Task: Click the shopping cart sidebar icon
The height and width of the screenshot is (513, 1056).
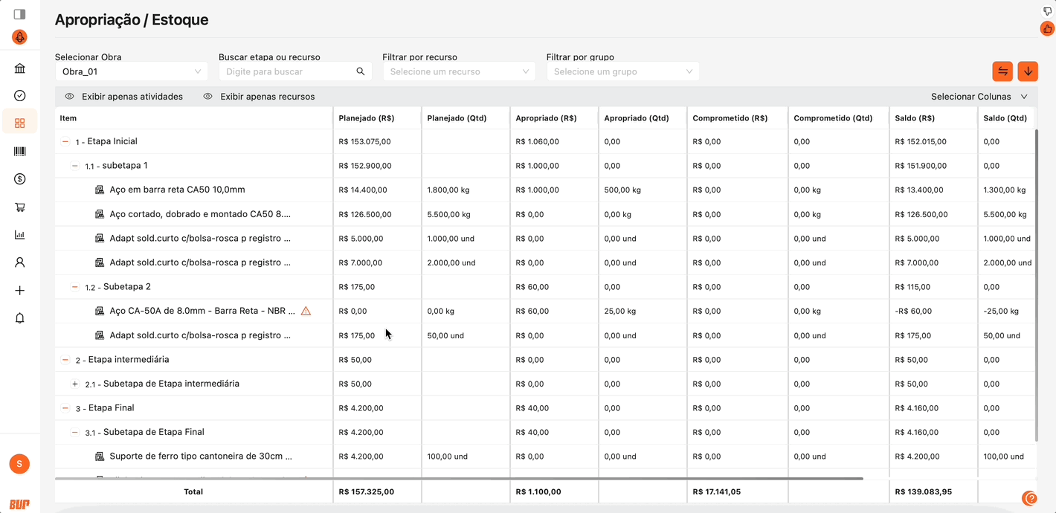Action: pos(20,207)
